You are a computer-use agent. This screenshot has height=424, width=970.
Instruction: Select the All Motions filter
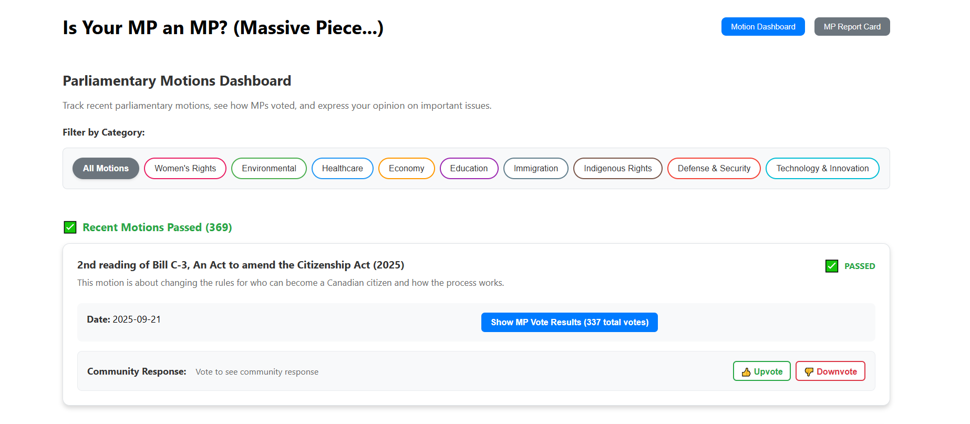tap(106, 169)
